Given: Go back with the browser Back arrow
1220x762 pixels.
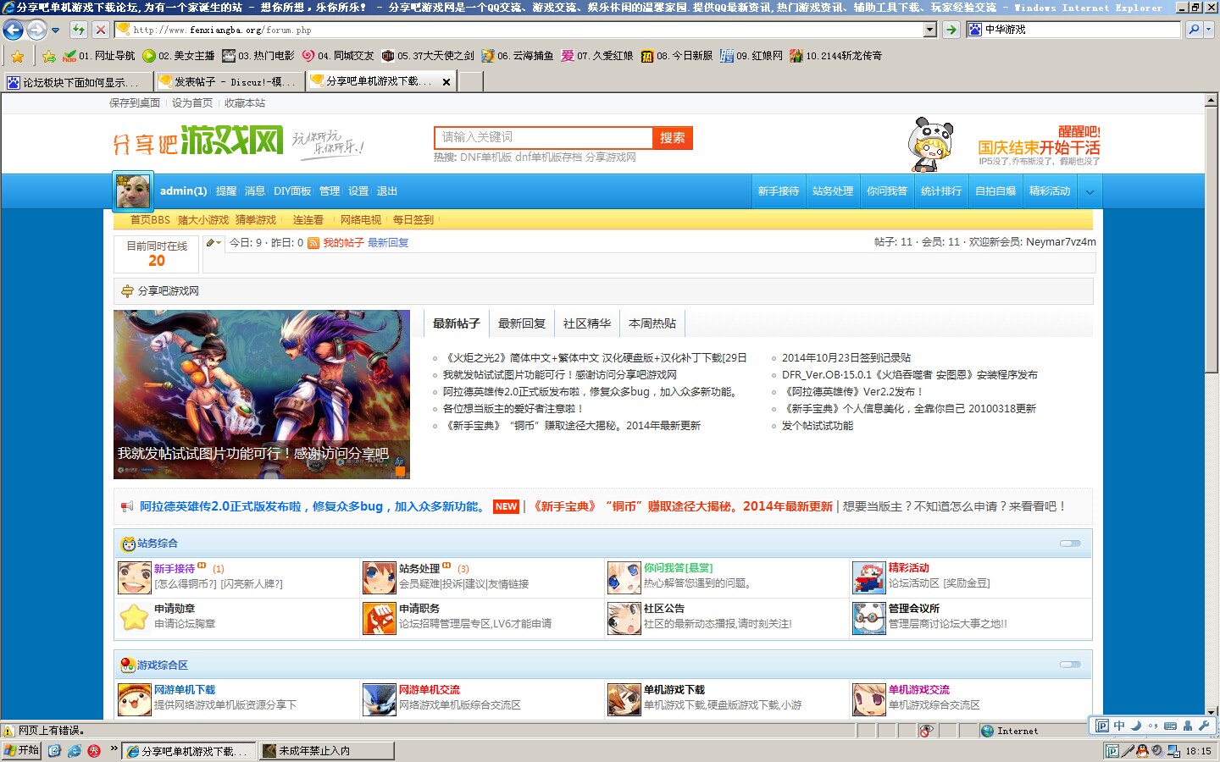Looking at the screenshot, I should (x=13, y=30).
